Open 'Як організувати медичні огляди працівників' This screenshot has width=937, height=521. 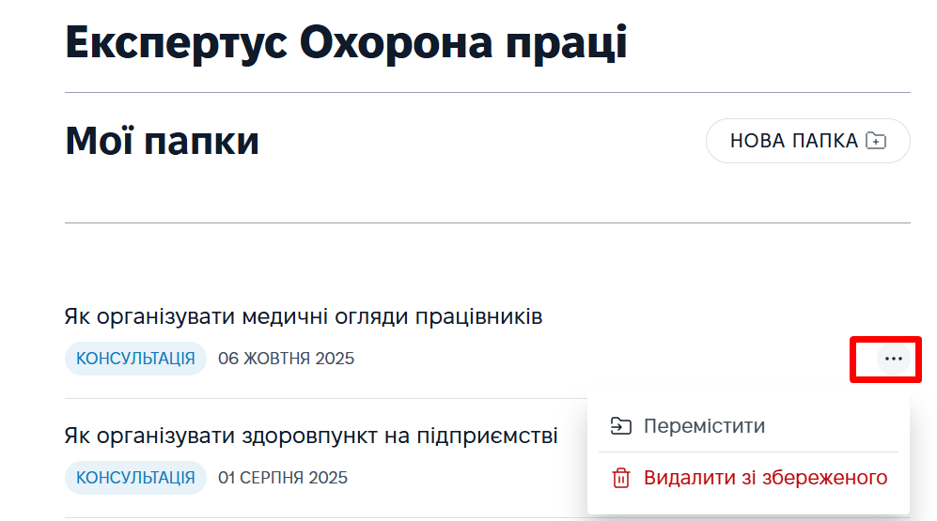tap(304, 316)
